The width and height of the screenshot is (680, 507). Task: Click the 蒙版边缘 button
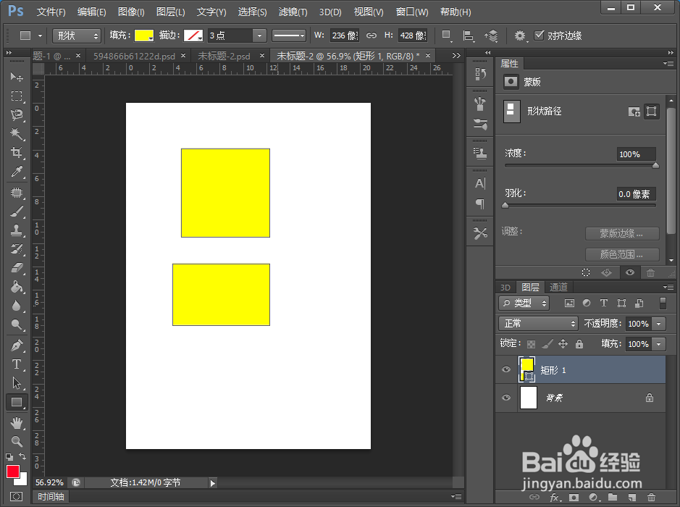tap(622, 233)
